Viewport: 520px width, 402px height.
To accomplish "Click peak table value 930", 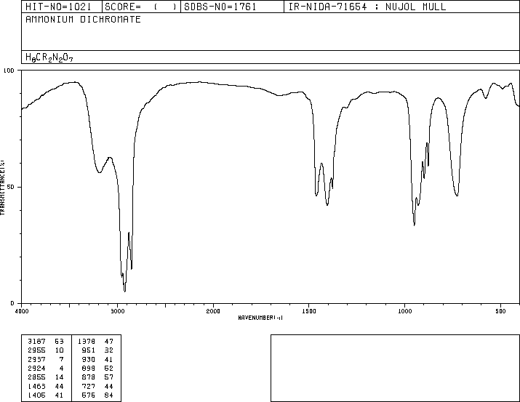I will (89, 359).
